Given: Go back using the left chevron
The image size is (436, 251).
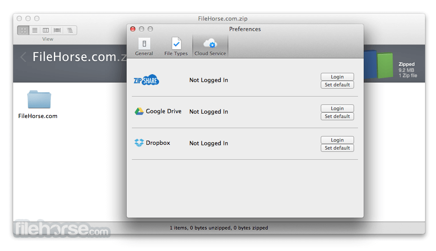Looking at the screenshot, I should coord(23,57).
